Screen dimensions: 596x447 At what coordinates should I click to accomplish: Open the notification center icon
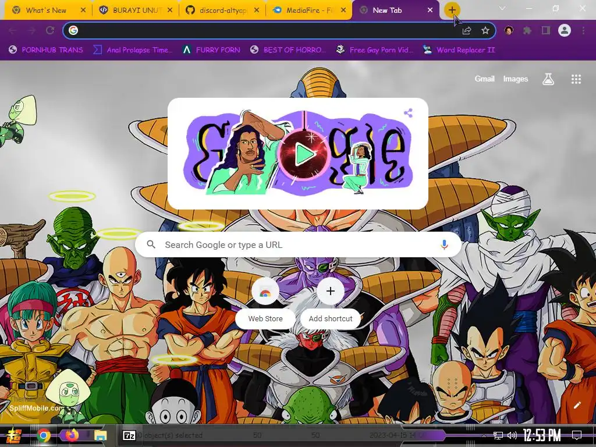tap(577, 435)
